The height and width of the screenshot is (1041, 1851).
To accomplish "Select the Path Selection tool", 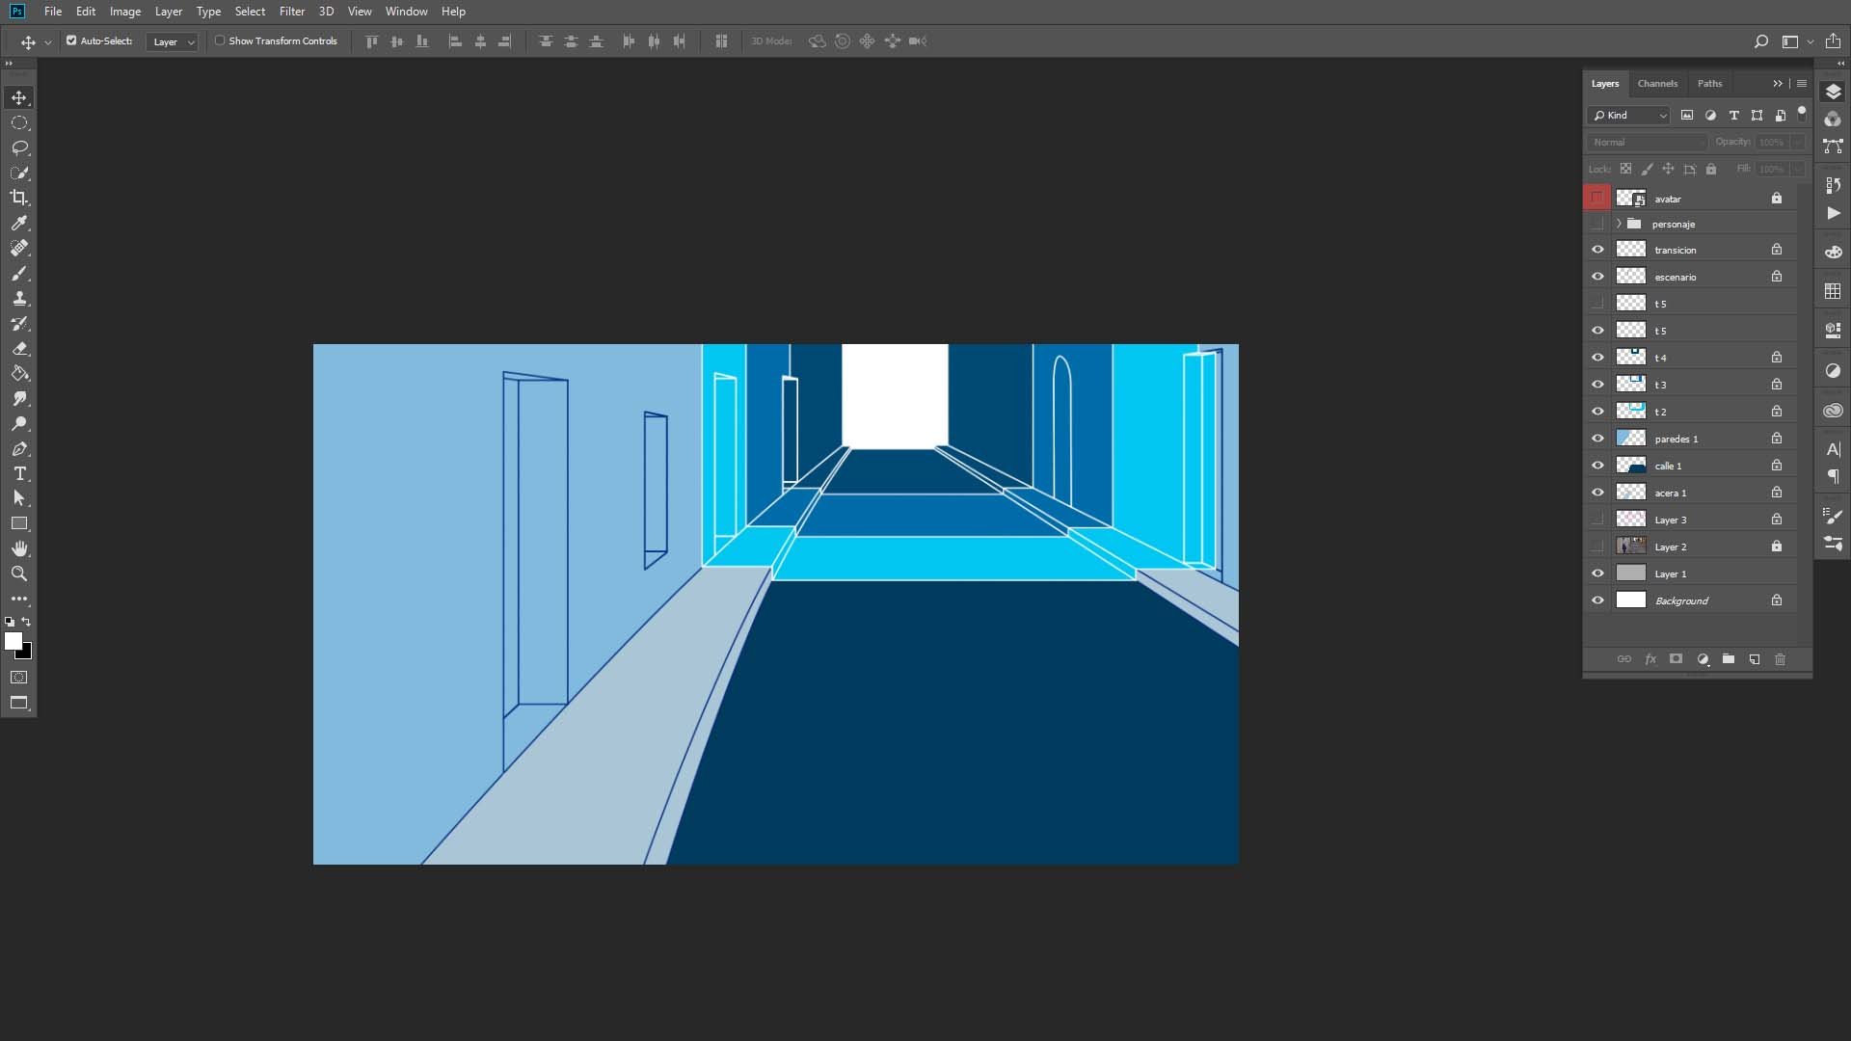I will click(x=19, y=498).
